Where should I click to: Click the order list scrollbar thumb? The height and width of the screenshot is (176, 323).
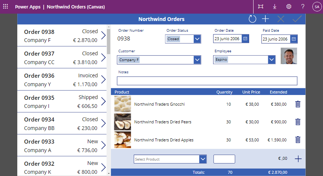pyautogui.click(x=108, y=41)
